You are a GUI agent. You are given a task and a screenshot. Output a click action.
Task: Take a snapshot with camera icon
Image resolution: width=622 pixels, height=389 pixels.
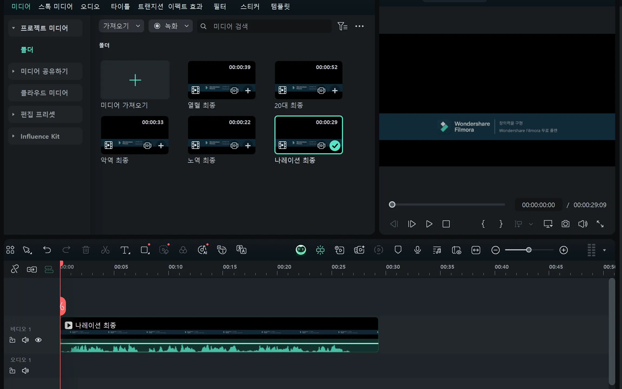point(565,224)
